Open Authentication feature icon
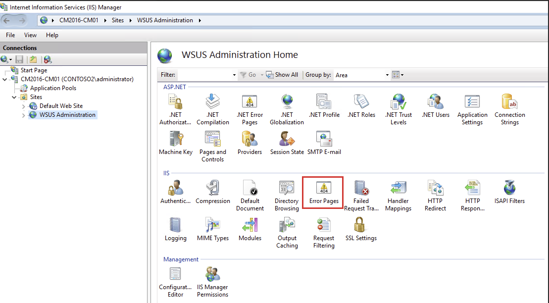The height and width of the screenshot is (303, 549). (175, 188)
